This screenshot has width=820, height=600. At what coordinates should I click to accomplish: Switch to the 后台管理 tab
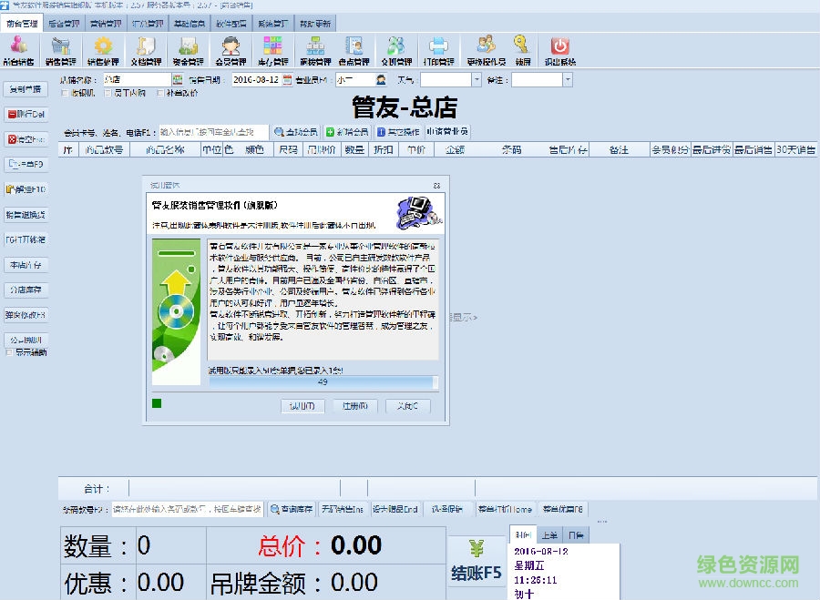(x=64, y=24)
